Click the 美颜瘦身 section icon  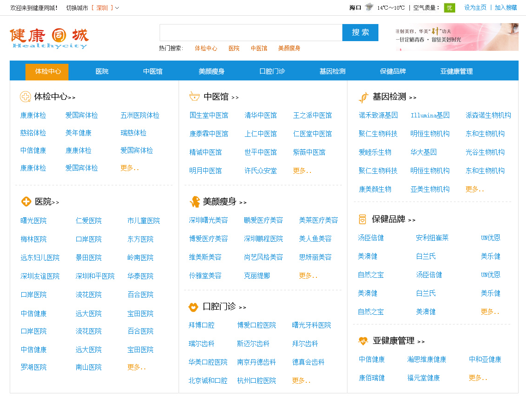click(x=196, y=202)
